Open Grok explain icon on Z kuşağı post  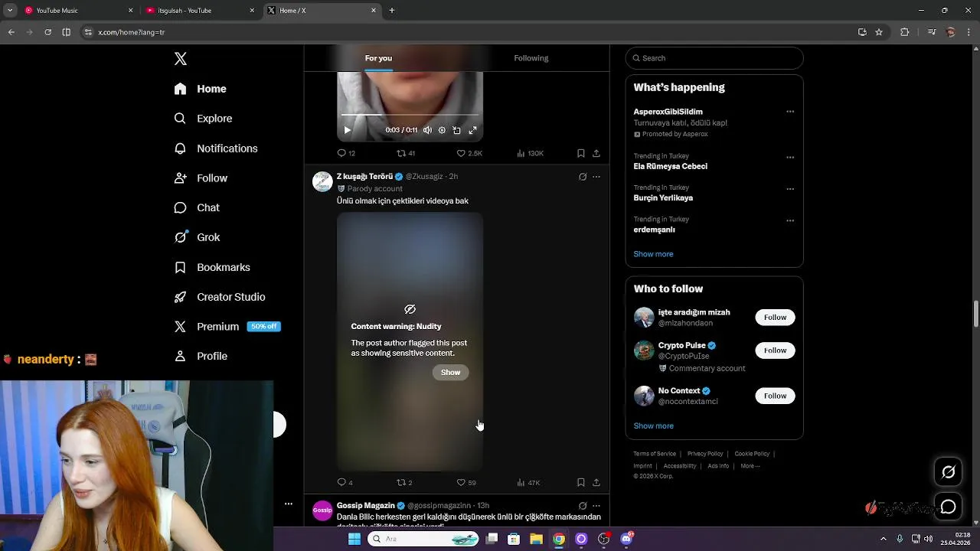tap(583, 177)
